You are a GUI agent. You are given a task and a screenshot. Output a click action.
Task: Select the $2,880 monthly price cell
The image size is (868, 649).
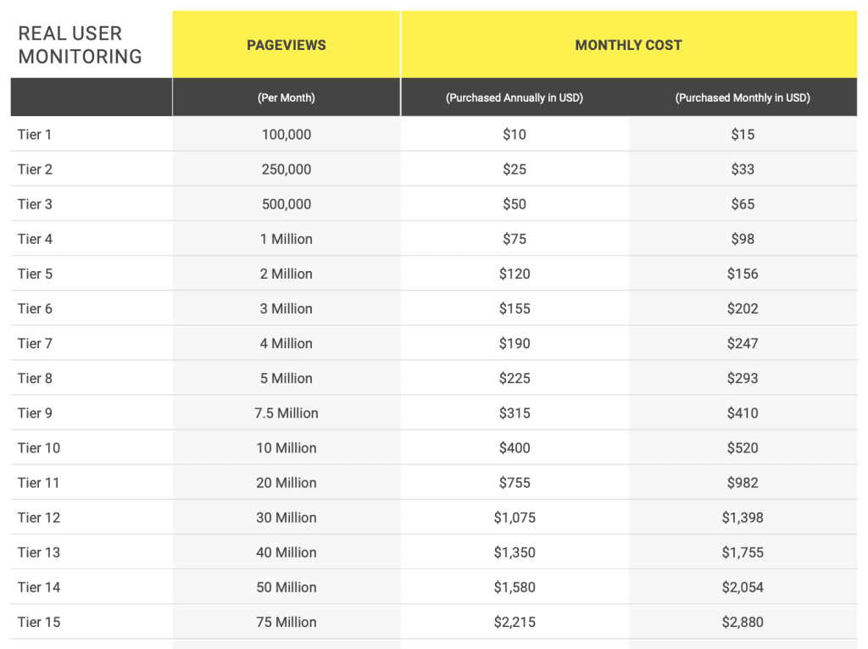[743, 621]
